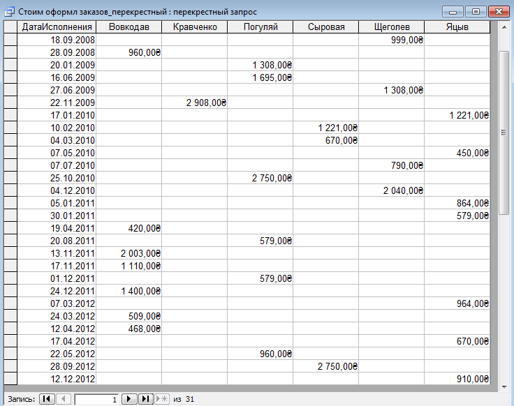The width and height of the screenshot is (514, 406).
Task: Go to the next record button
Action: pos(129,399)
